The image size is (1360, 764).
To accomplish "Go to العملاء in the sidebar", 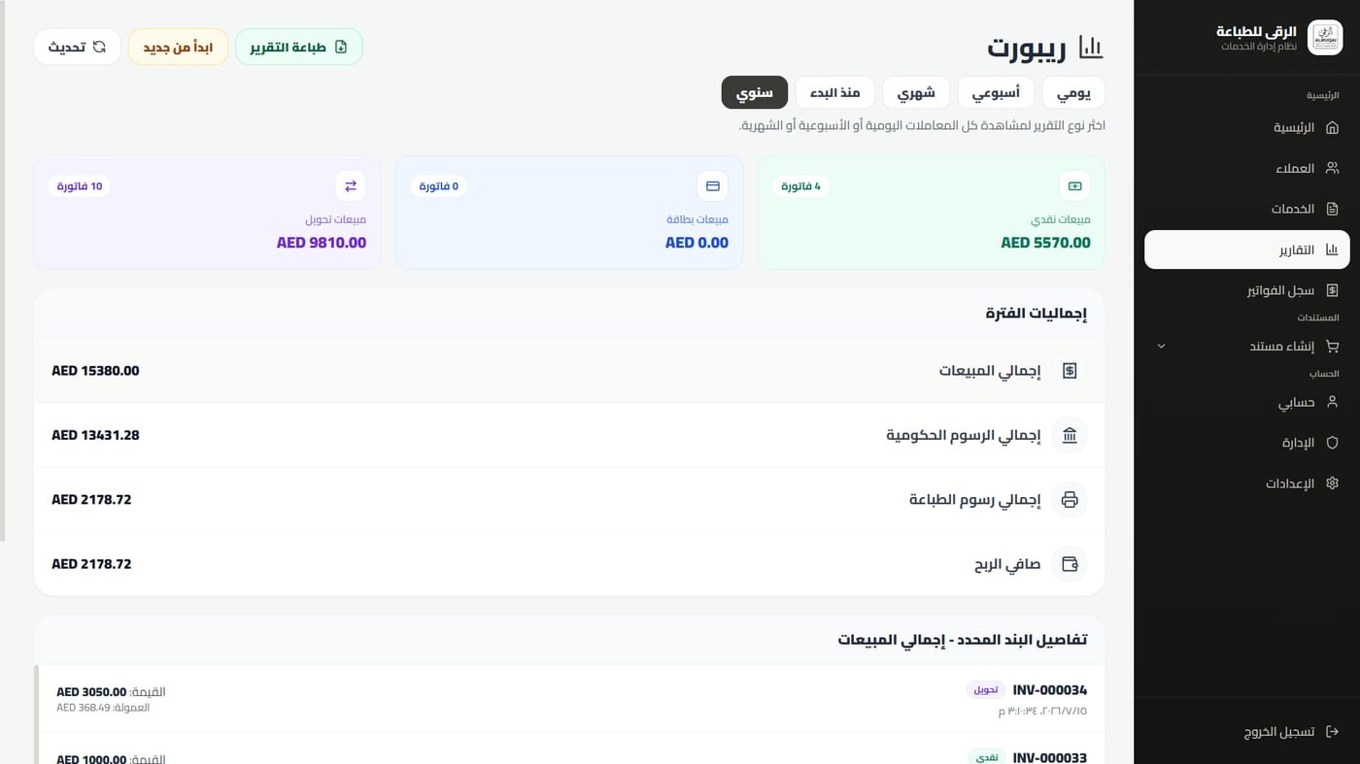I will coord(1247,168).
